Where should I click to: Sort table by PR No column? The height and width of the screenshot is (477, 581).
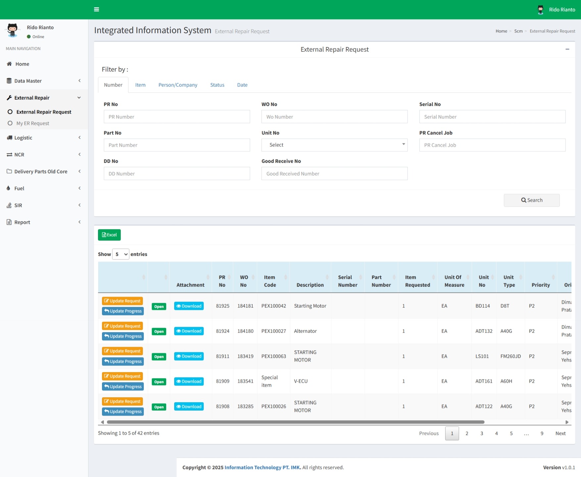point(222,281)
